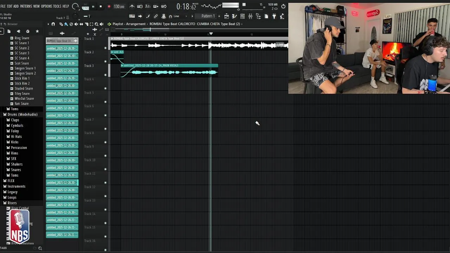Viewport: 450px width, 253px height.
Task: Select the Paint brush tool in playlist
Action: pos(66,24)
